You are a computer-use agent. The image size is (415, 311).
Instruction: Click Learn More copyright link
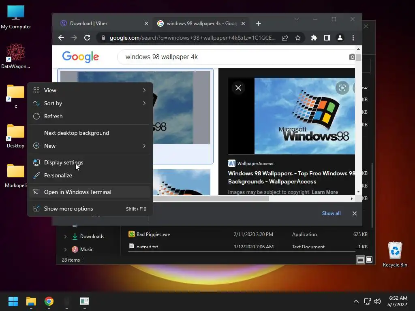(x=325, y=192)
